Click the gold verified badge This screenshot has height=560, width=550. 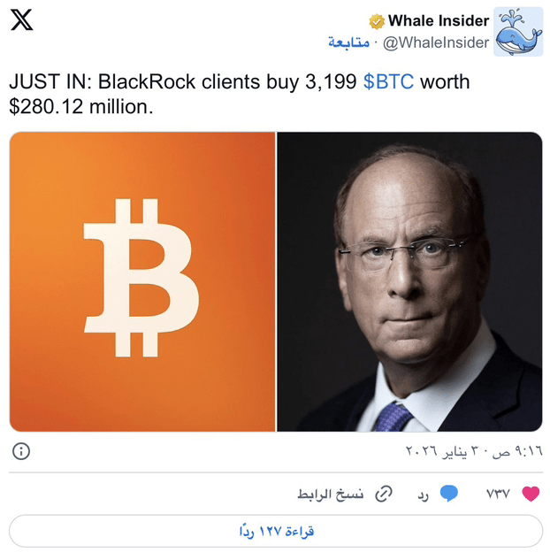click(x=377, y=21)
